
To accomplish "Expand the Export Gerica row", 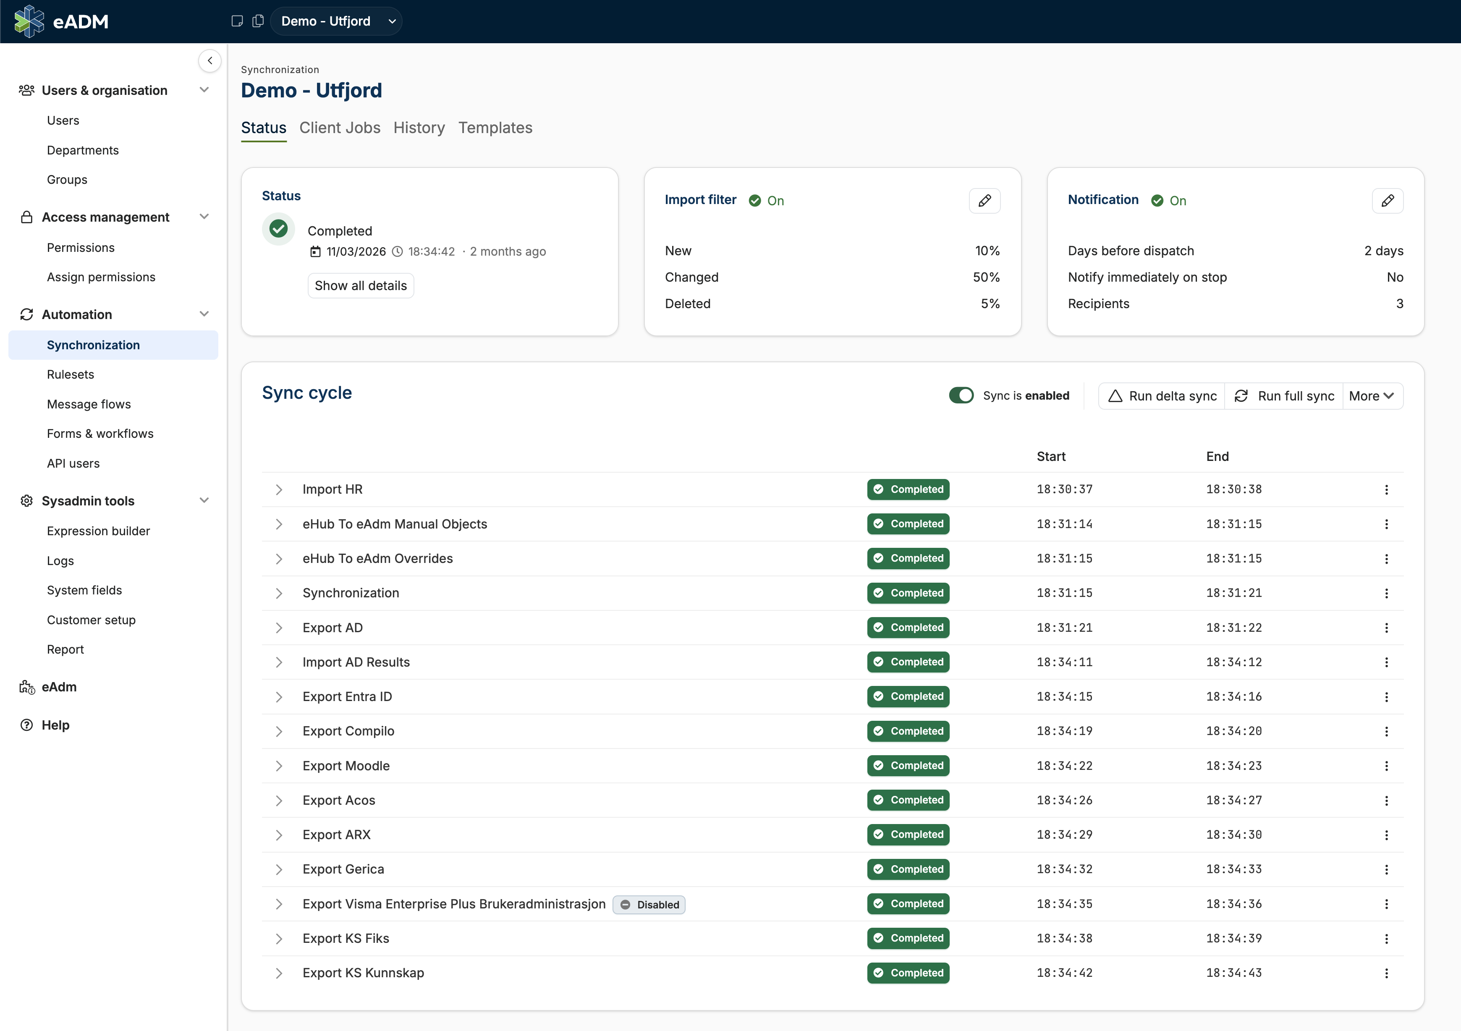I will click(x=279, y=869).
